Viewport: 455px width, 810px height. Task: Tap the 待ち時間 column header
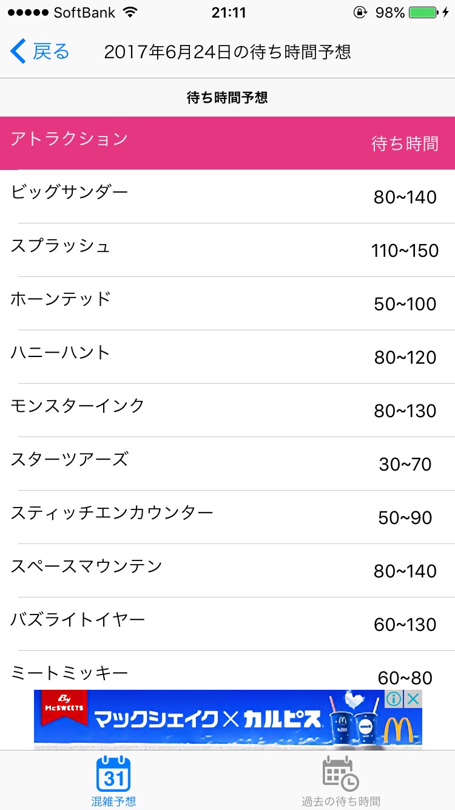coord(405,144)
